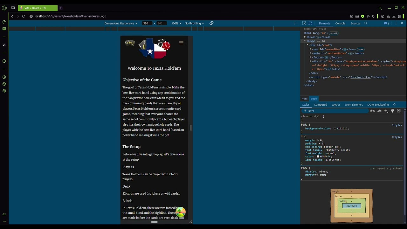
Task: Expand the margin shorthand in universal rule
Action: (x=318, y=140)
